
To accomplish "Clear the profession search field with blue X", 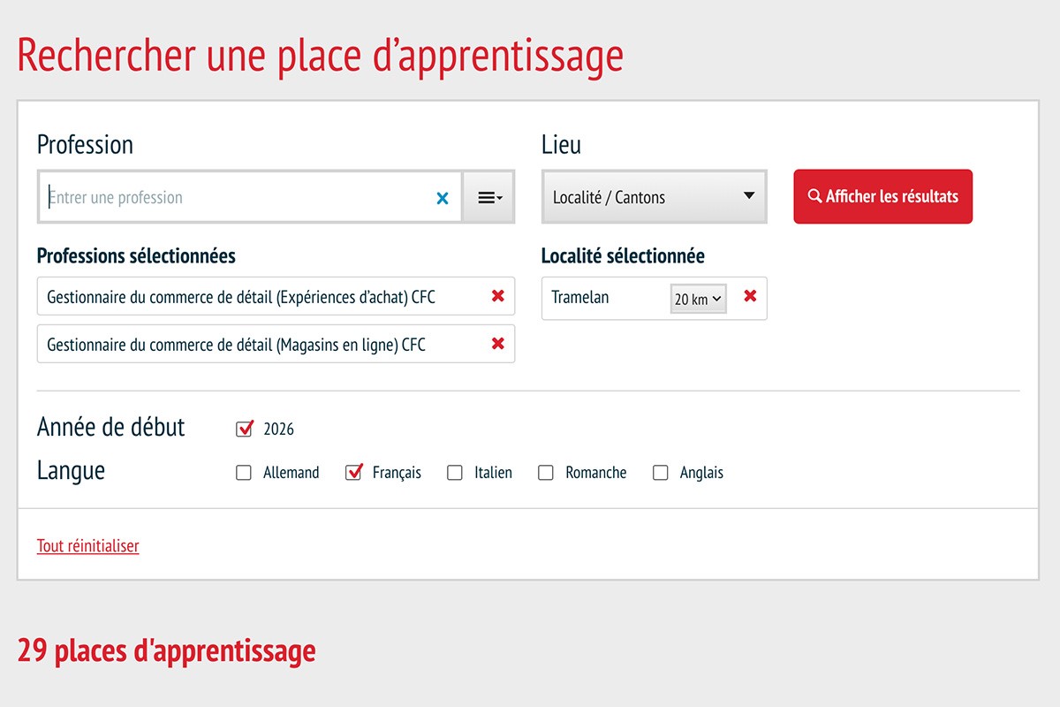I will pos(443,198).
